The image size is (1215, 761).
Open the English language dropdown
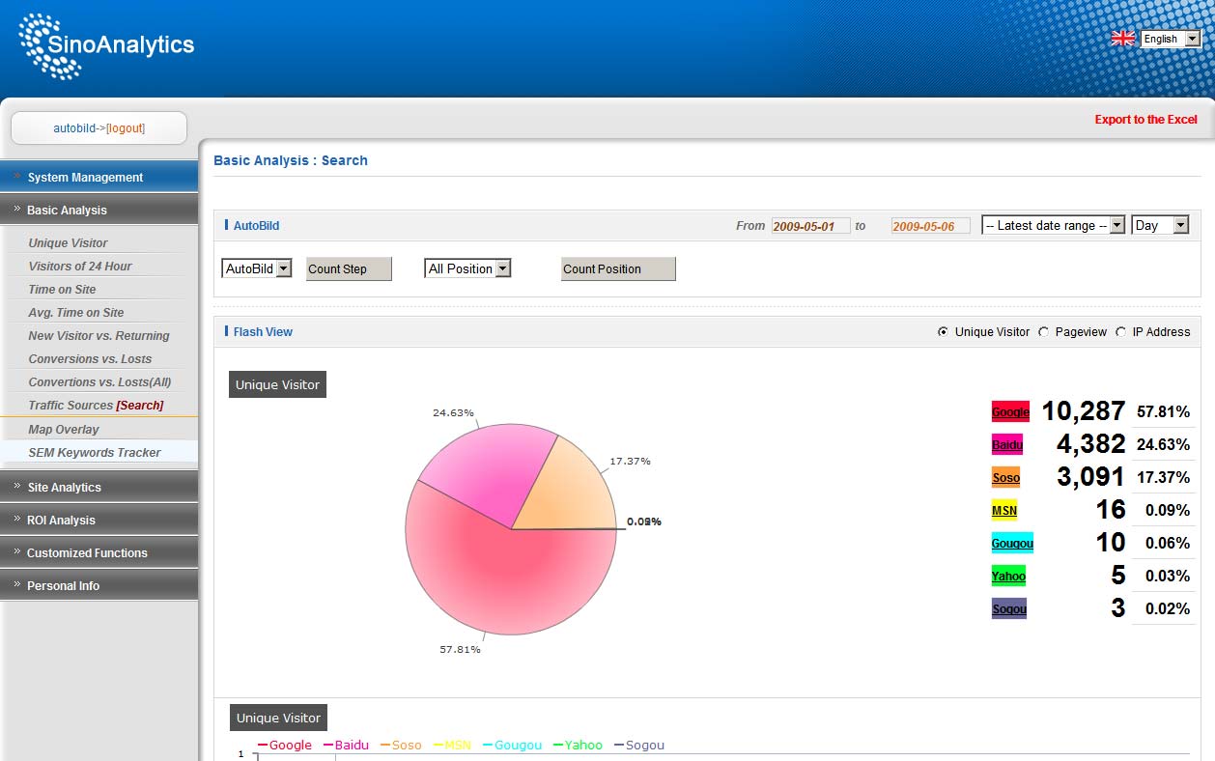coord(1170,39)
